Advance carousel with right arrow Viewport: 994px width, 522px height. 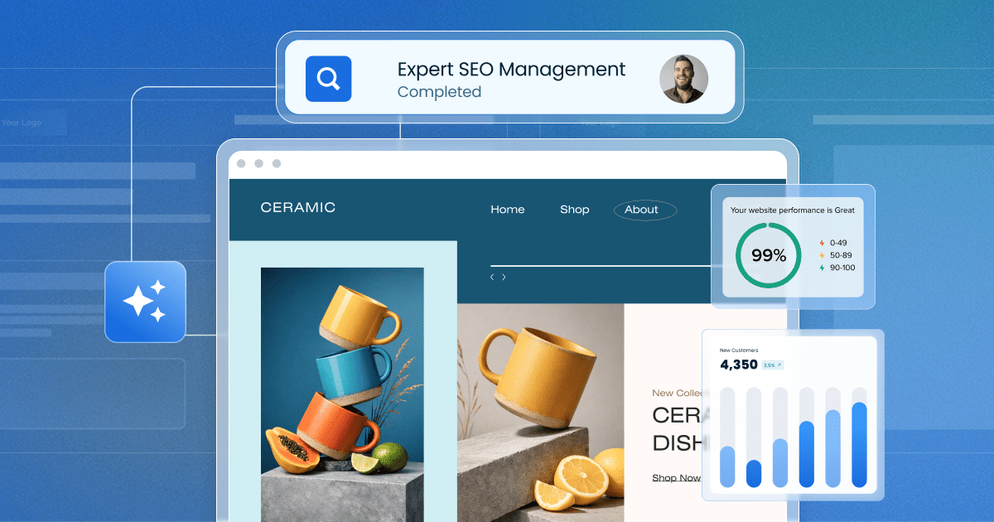(x=504, y=277)
